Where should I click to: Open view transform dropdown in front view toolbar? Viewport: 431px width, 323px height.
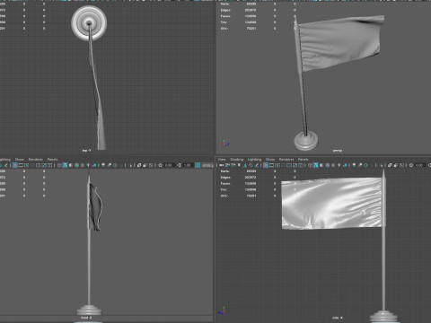pyautogui.click(x=207, y=165)
